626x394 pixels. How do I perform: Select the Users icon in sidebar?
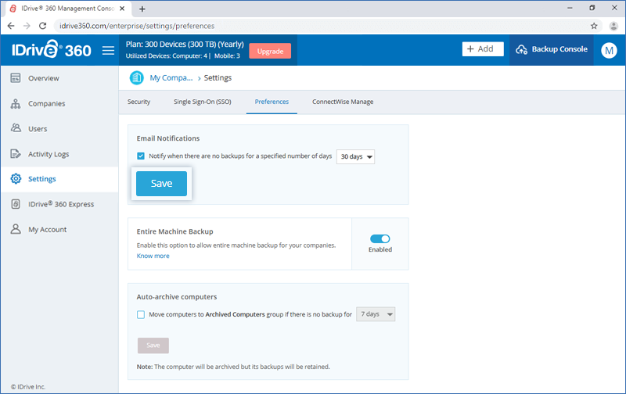click(15, 128)
